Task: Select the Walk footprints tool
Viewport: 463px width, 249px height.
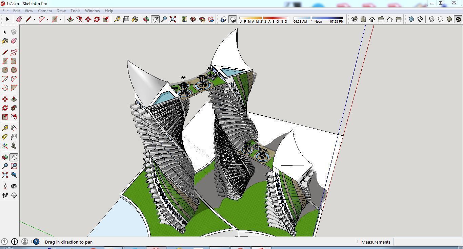Action: pos(5,195)
